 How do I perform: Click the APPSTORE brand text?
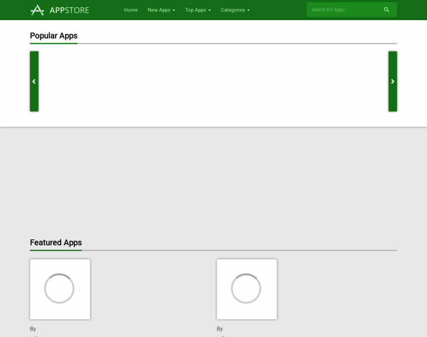pyautogui.click(x=69, y=10)
